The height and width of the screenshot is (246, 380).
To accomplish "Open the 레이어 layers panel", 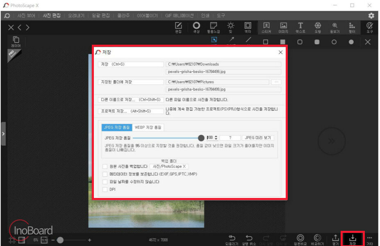I will click(x=16, y=42).
